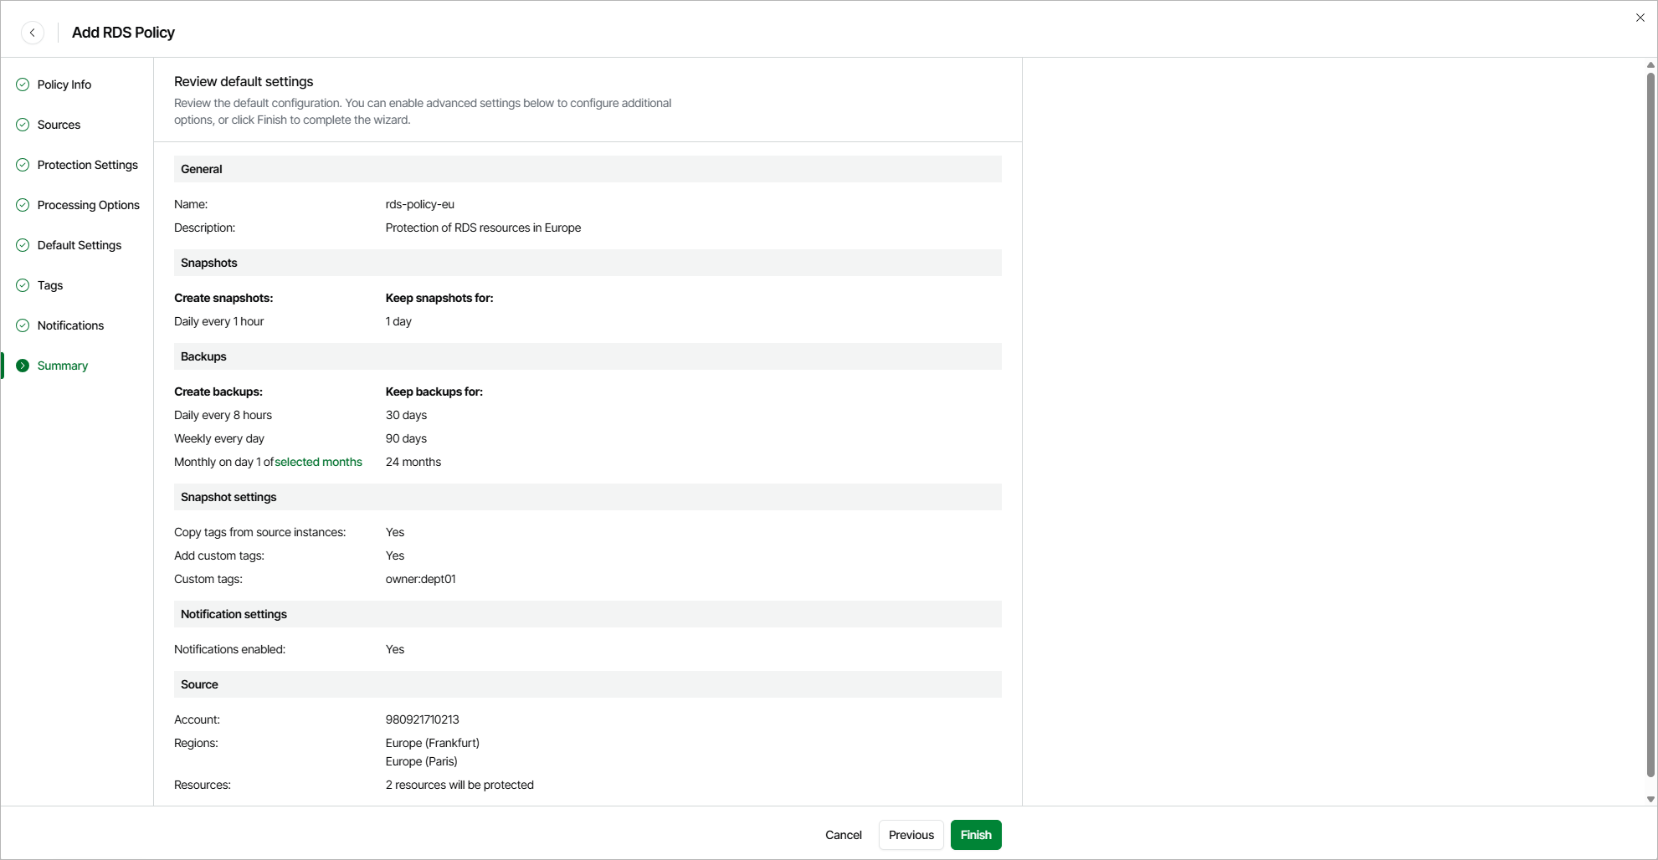Open the Tags wizard step
The width and height of the screenshot is (1658, 860).
pos(50,285)
